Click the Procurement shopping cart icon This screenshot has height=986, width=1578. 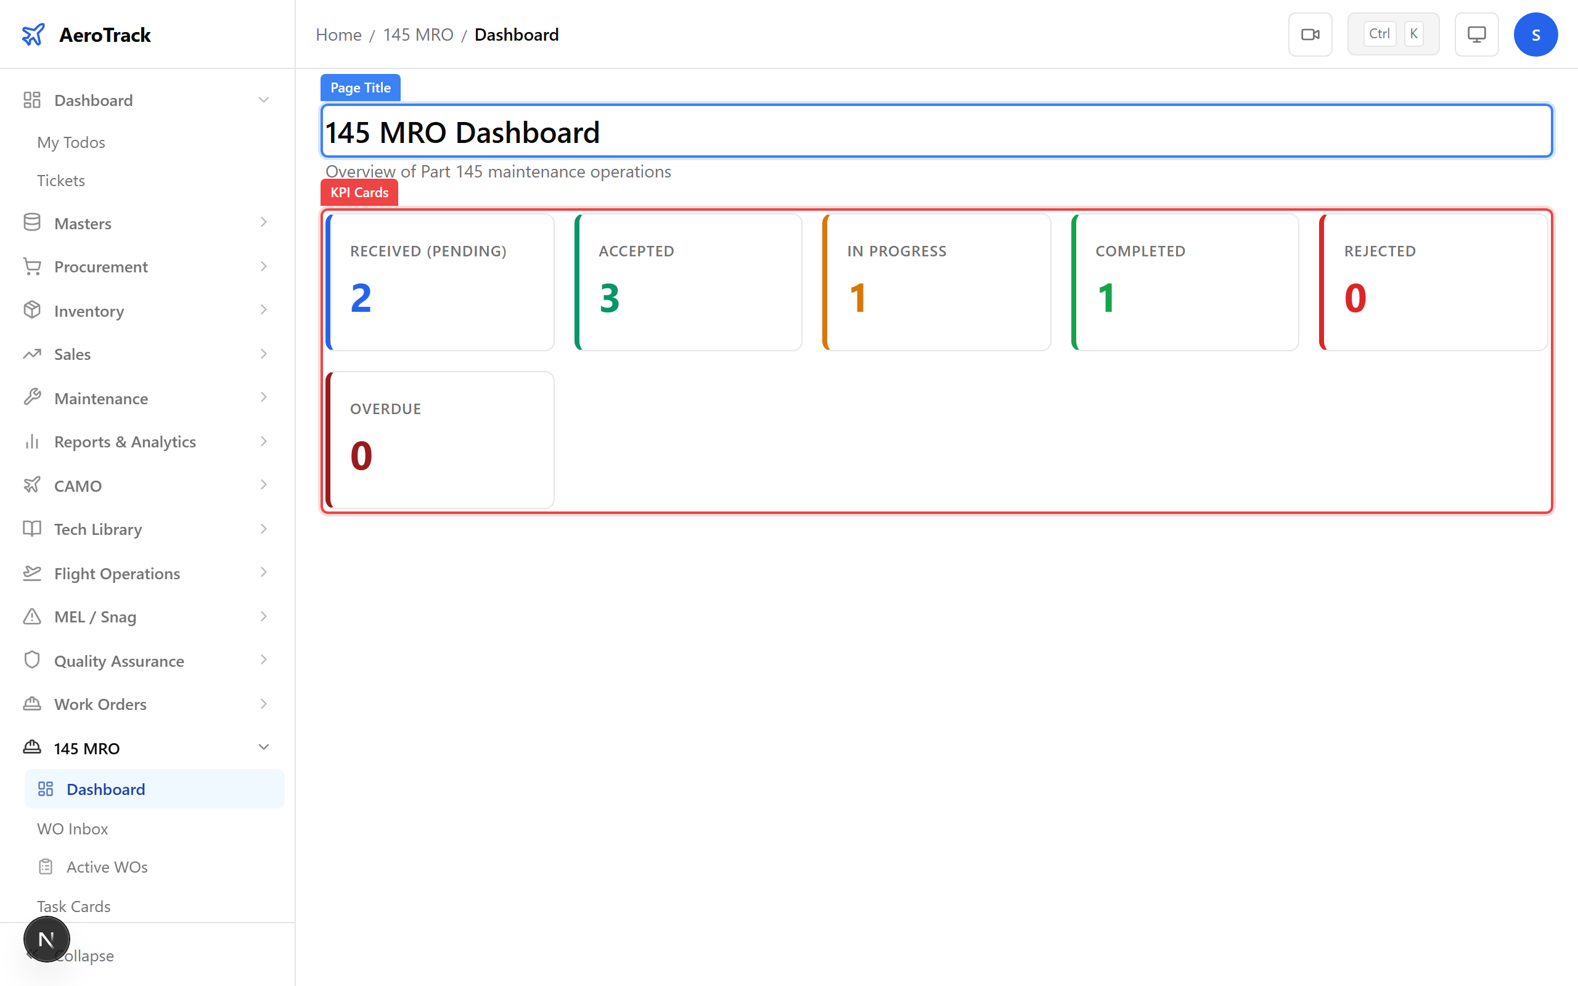[32, 266]
